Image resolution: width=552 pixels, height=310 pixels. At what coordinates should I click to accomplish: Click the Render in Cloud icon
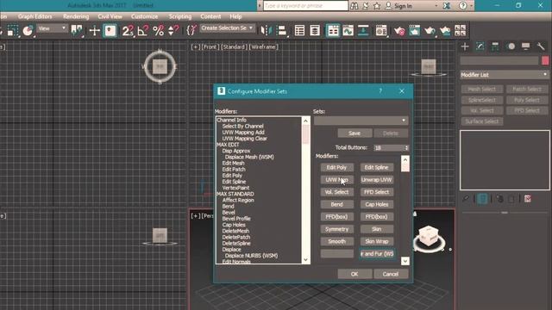pyautogui.click(x=445, y=31)
